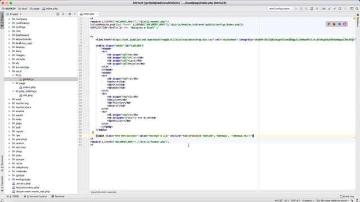Image resolution: width=360 pixels, height=202 pixels.
Task: Click the intention lightbulb in gutter
Action: tap(93, 132)
